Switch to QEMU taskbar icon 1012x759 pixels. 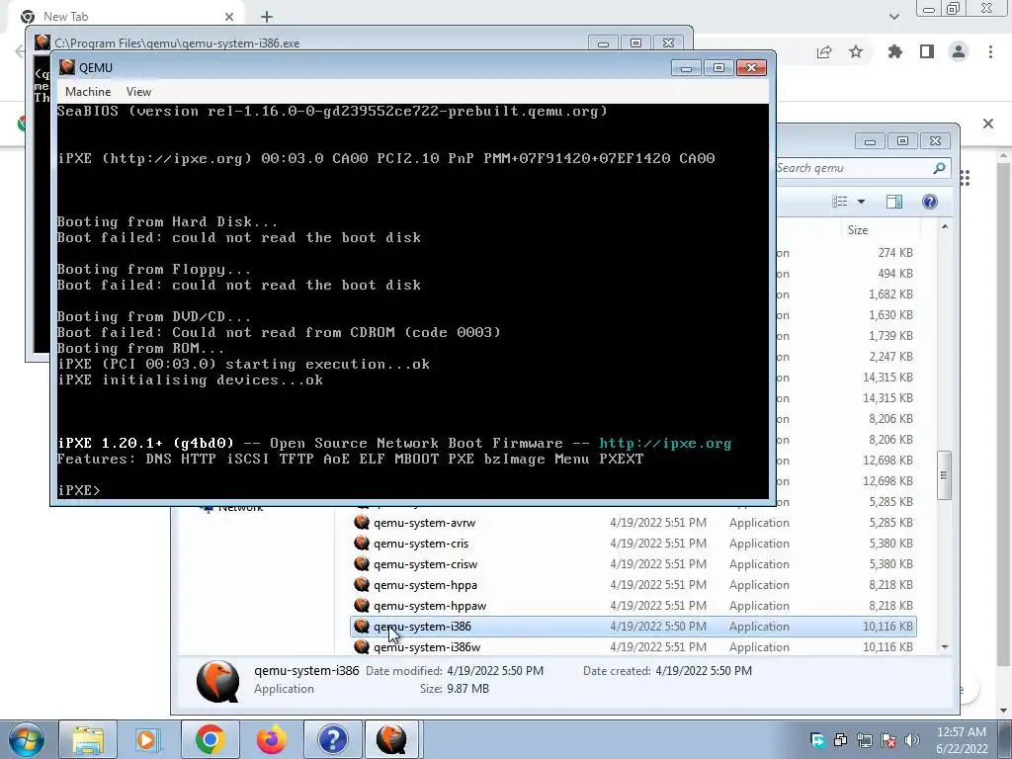(391, 739)
